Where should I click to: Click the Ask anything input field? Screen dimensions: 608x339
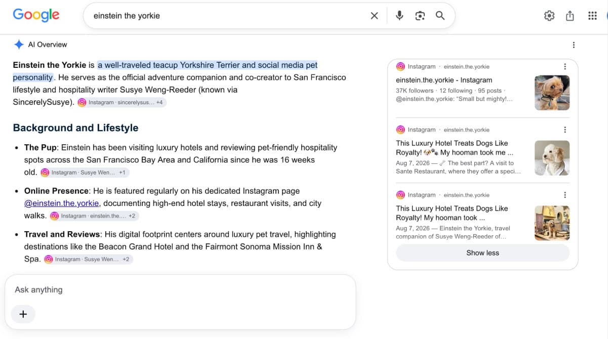pos(180,290)
